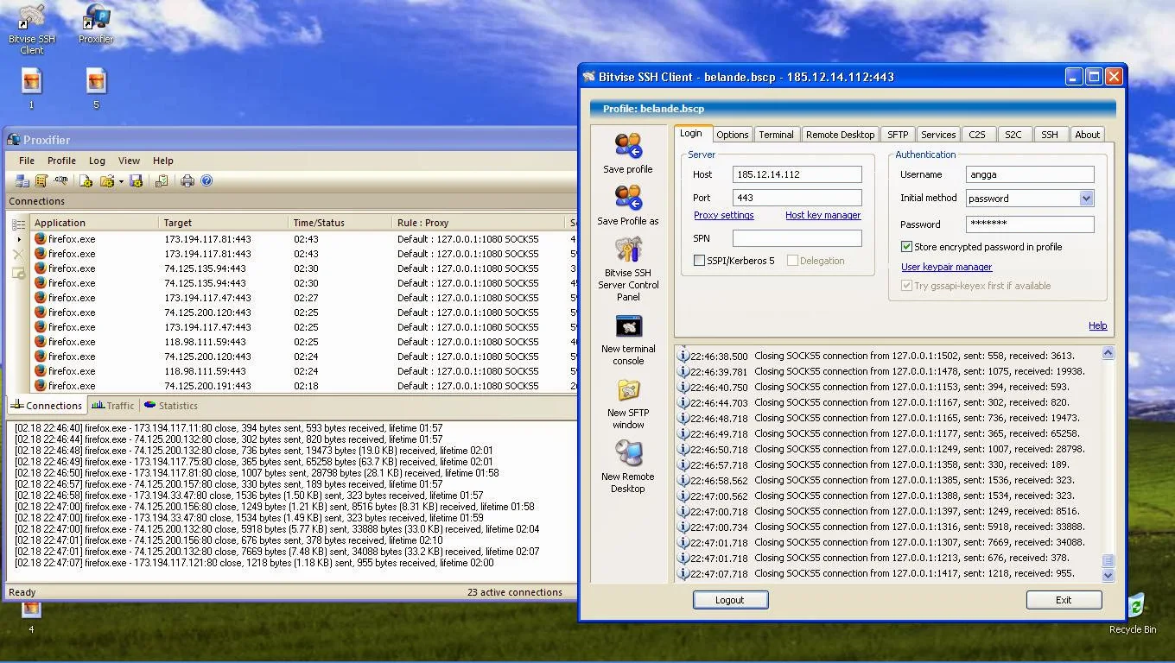Open User keypair manager link

click(x=946, y=267)
